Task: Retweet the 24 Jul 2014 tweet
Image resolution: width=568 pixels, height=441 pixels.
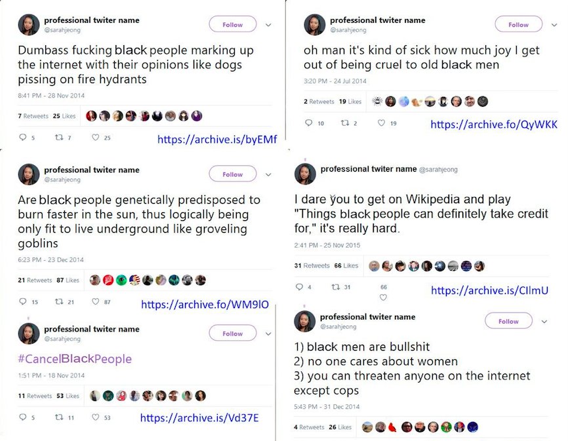Action: (x=344, y=123)
